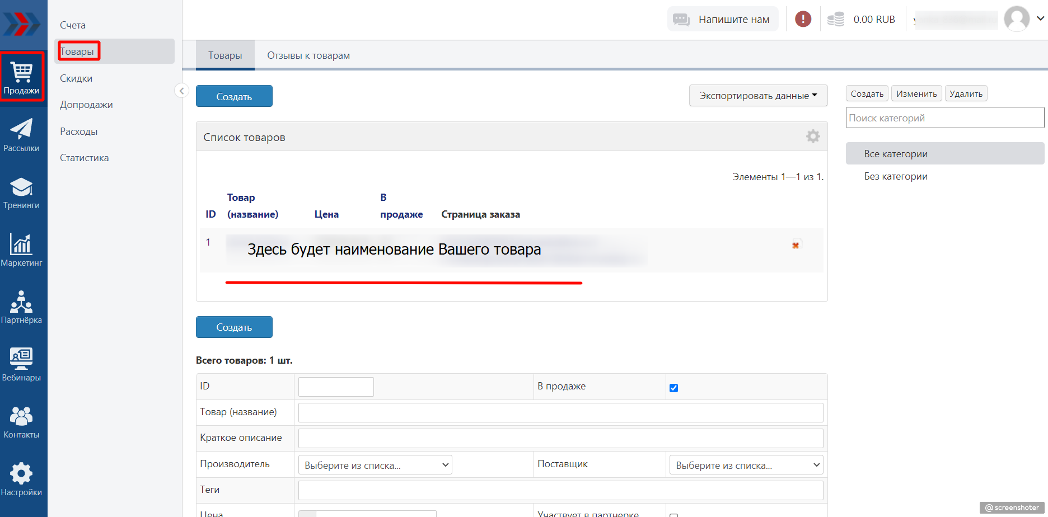Delete product row with red cross icon

pyautogui.click(x=796, y=245)
